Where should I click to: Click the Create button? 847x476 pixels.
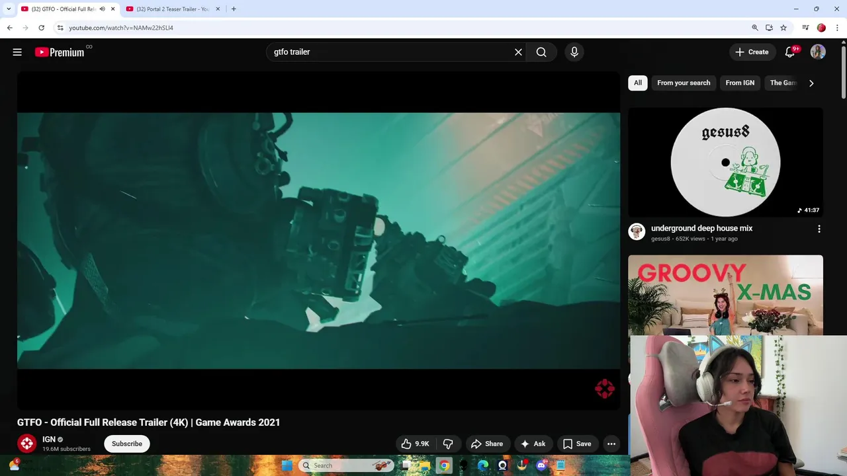[x=752, y=52]
